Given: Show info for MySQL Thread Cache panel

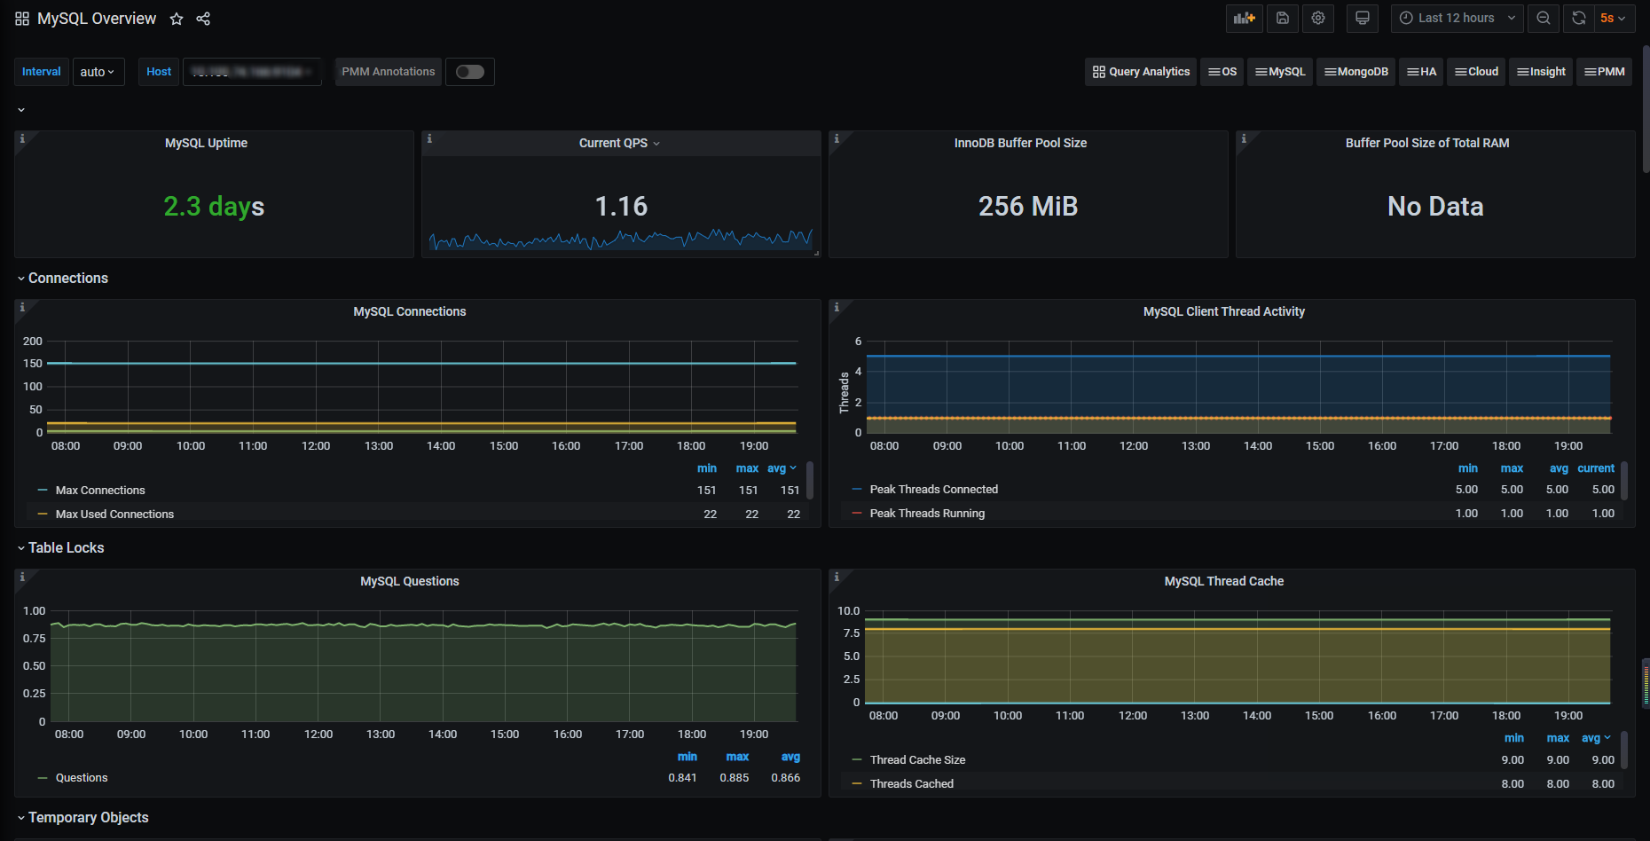Looking at the screenshot, I should click(837, 577).
